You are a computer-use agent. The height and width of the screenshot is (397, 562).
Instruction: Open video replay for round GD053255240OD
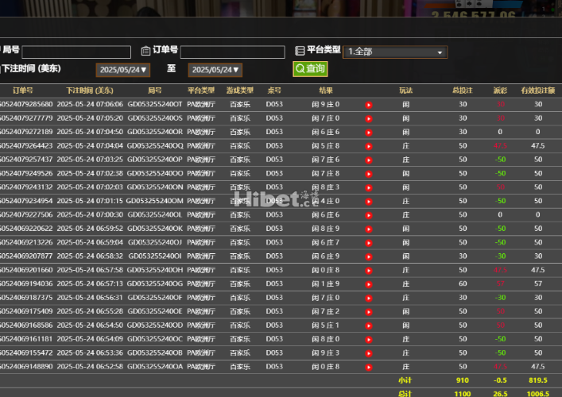368,326
